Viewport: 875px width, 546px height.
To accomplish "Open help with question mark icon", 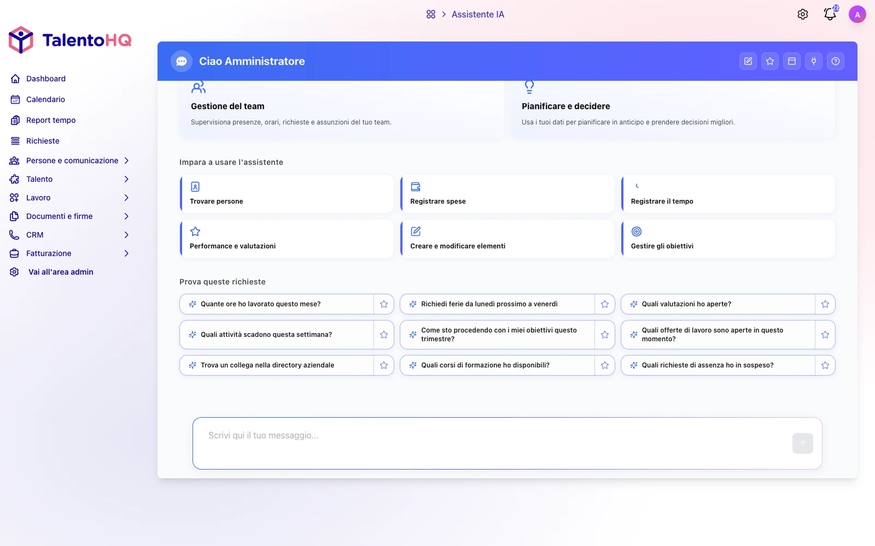I will click(836, 61).
